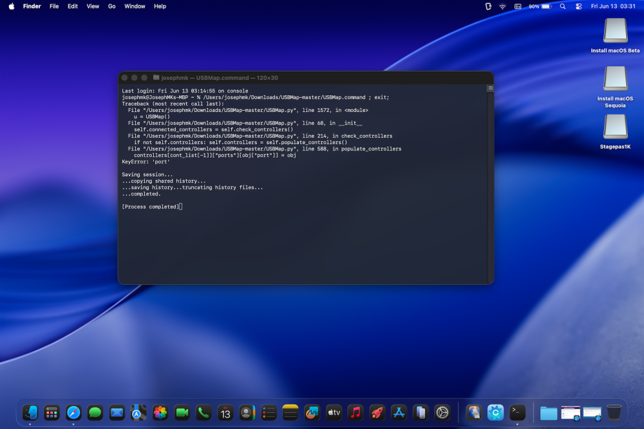Launch Freeform from the Dock
The image size is (644, 429).
click(312, 412)
